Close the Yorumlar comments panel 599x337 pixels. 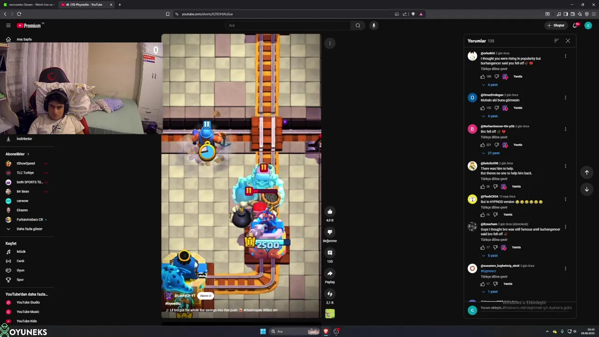568,41
